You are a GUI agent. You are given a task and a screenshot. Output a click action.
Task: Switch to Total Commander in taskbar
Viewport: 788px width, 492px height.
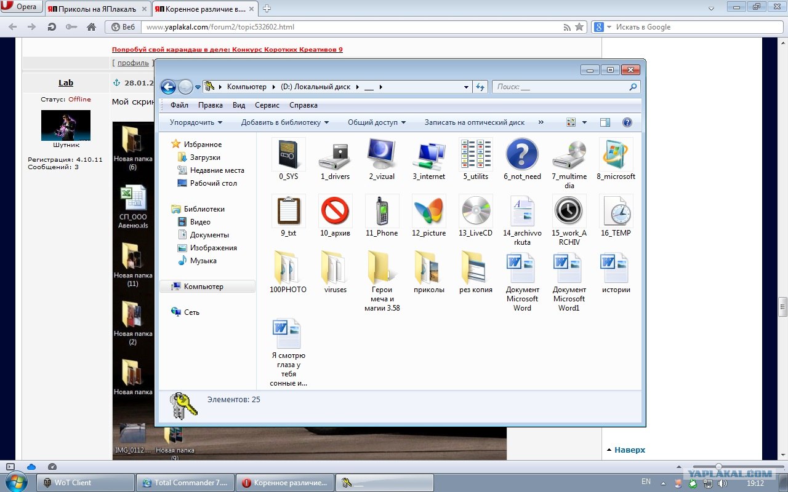click(185, 483)
